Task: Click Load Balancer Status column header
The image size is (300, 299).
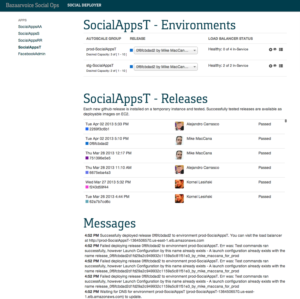Action: click(231, 39)
